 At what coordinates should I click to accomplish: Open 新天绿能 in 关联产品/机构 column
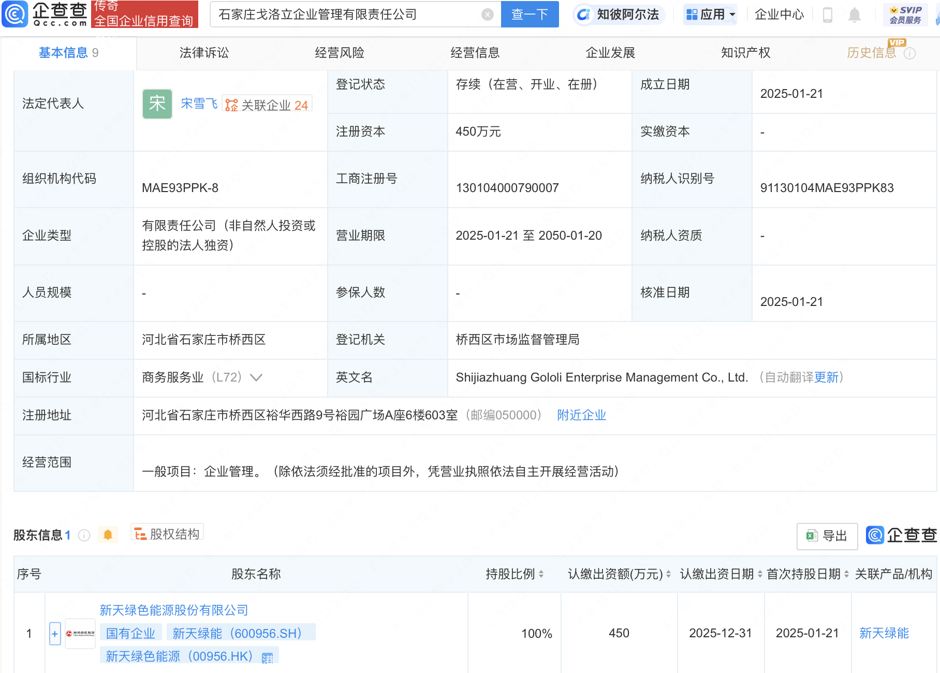(884, 633)
